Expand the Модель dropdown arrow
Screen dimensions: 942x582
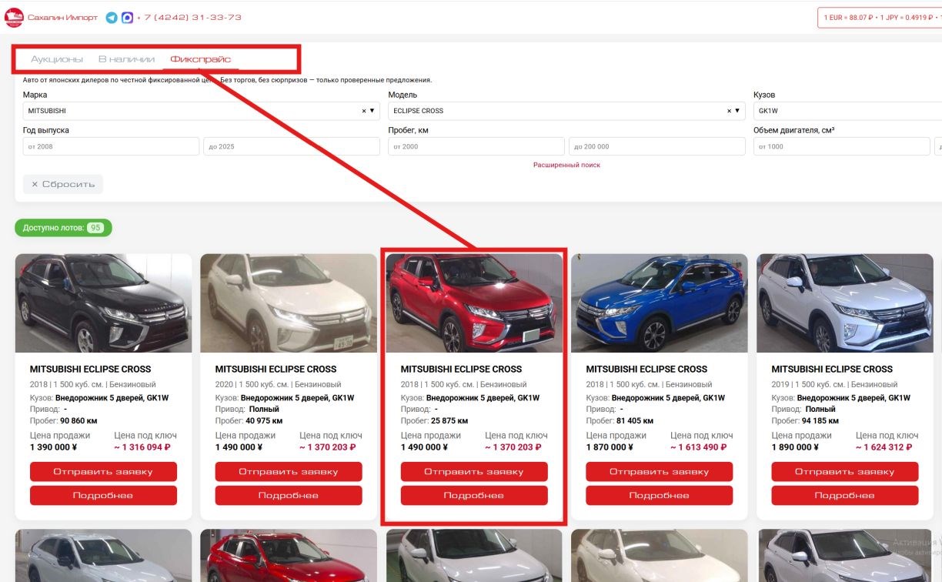click(x=738, y=111)
